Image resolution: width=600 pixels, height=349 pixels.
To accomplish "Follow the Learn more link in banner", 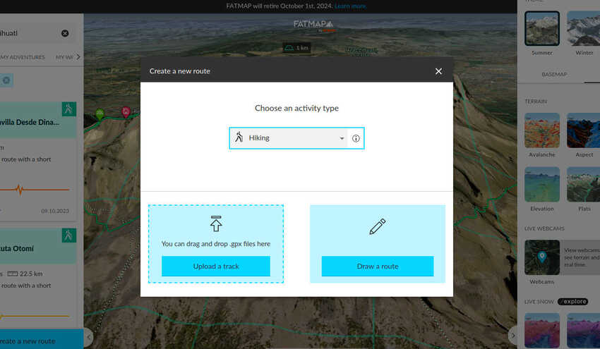I will [x=351, y=6].
